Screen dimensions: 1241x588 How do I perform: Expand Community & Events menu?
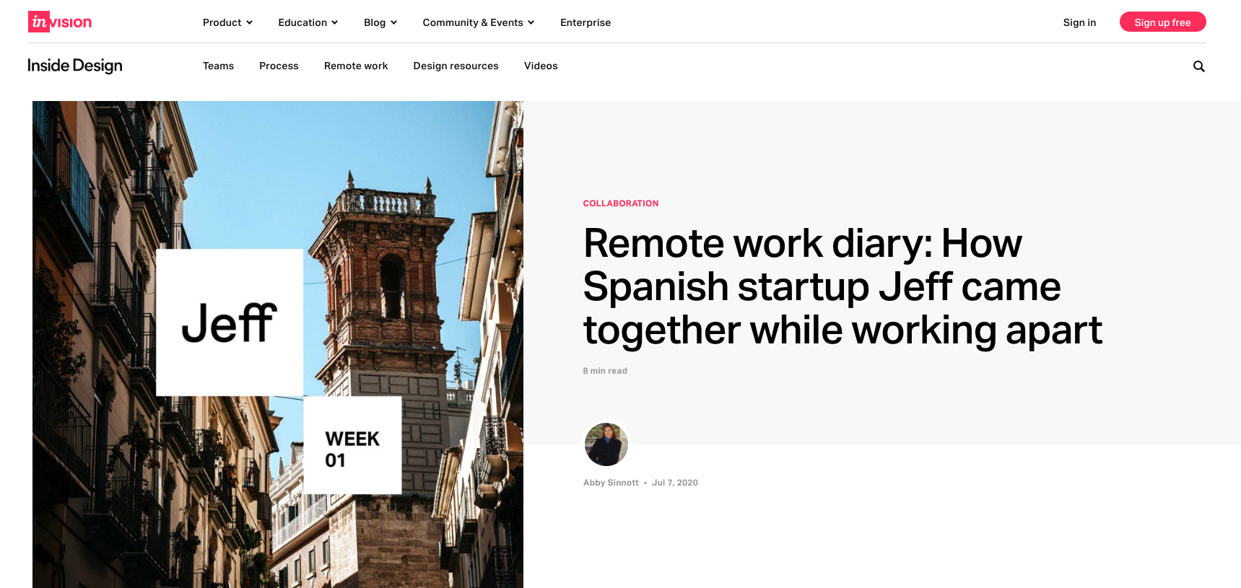tap(478, 22)
